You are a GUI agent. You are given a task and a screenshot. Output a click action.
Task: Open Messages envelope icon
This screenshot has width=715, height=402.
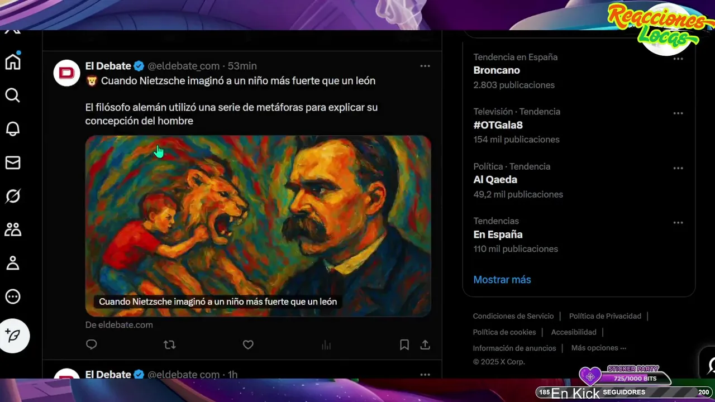(13, 162)
